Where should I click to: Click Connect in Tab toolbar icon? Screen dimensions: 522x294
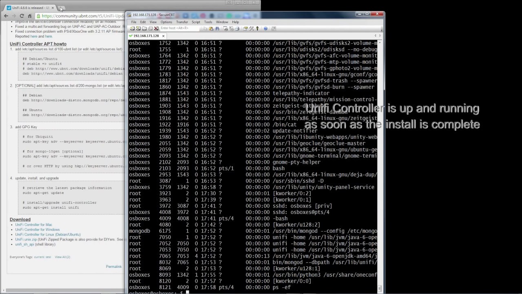[x=144, y=29]
